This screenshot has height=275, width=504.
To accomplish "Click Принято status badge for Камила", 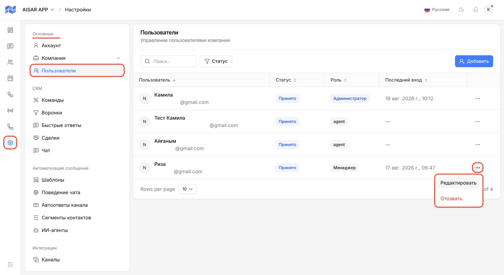I will 287,98.
